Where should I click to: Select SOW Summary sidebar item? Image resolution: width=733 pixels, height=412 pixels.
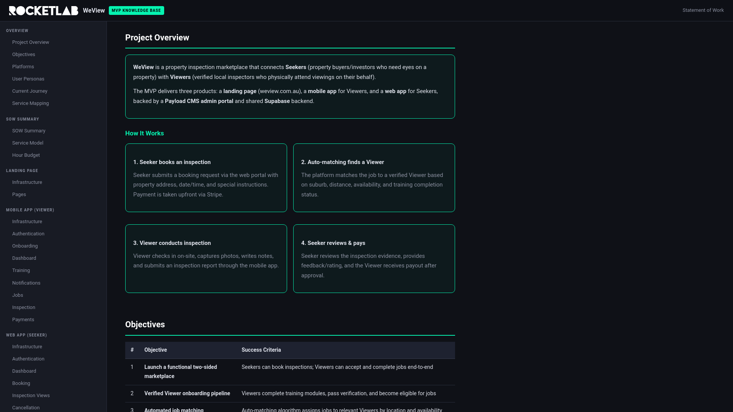coord(29,131)
